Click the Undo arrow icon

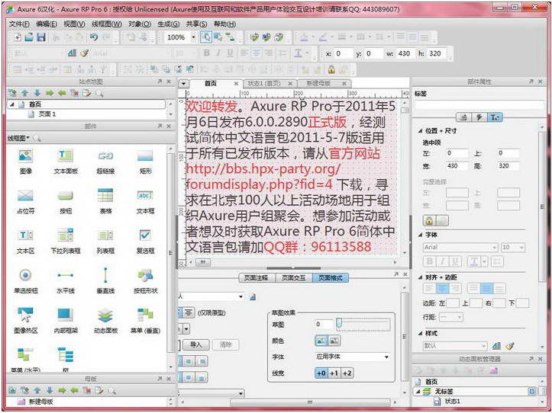click(93, 37)
